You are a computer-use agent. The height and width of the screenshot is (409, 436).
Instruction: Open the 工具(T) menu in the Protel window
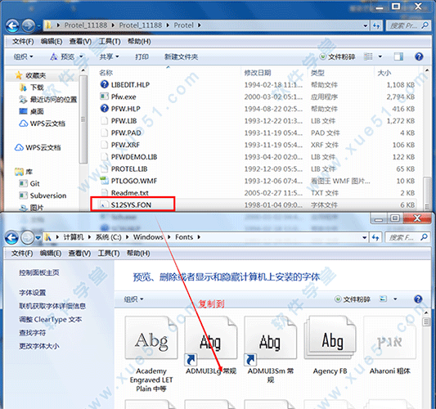point(110,42)
